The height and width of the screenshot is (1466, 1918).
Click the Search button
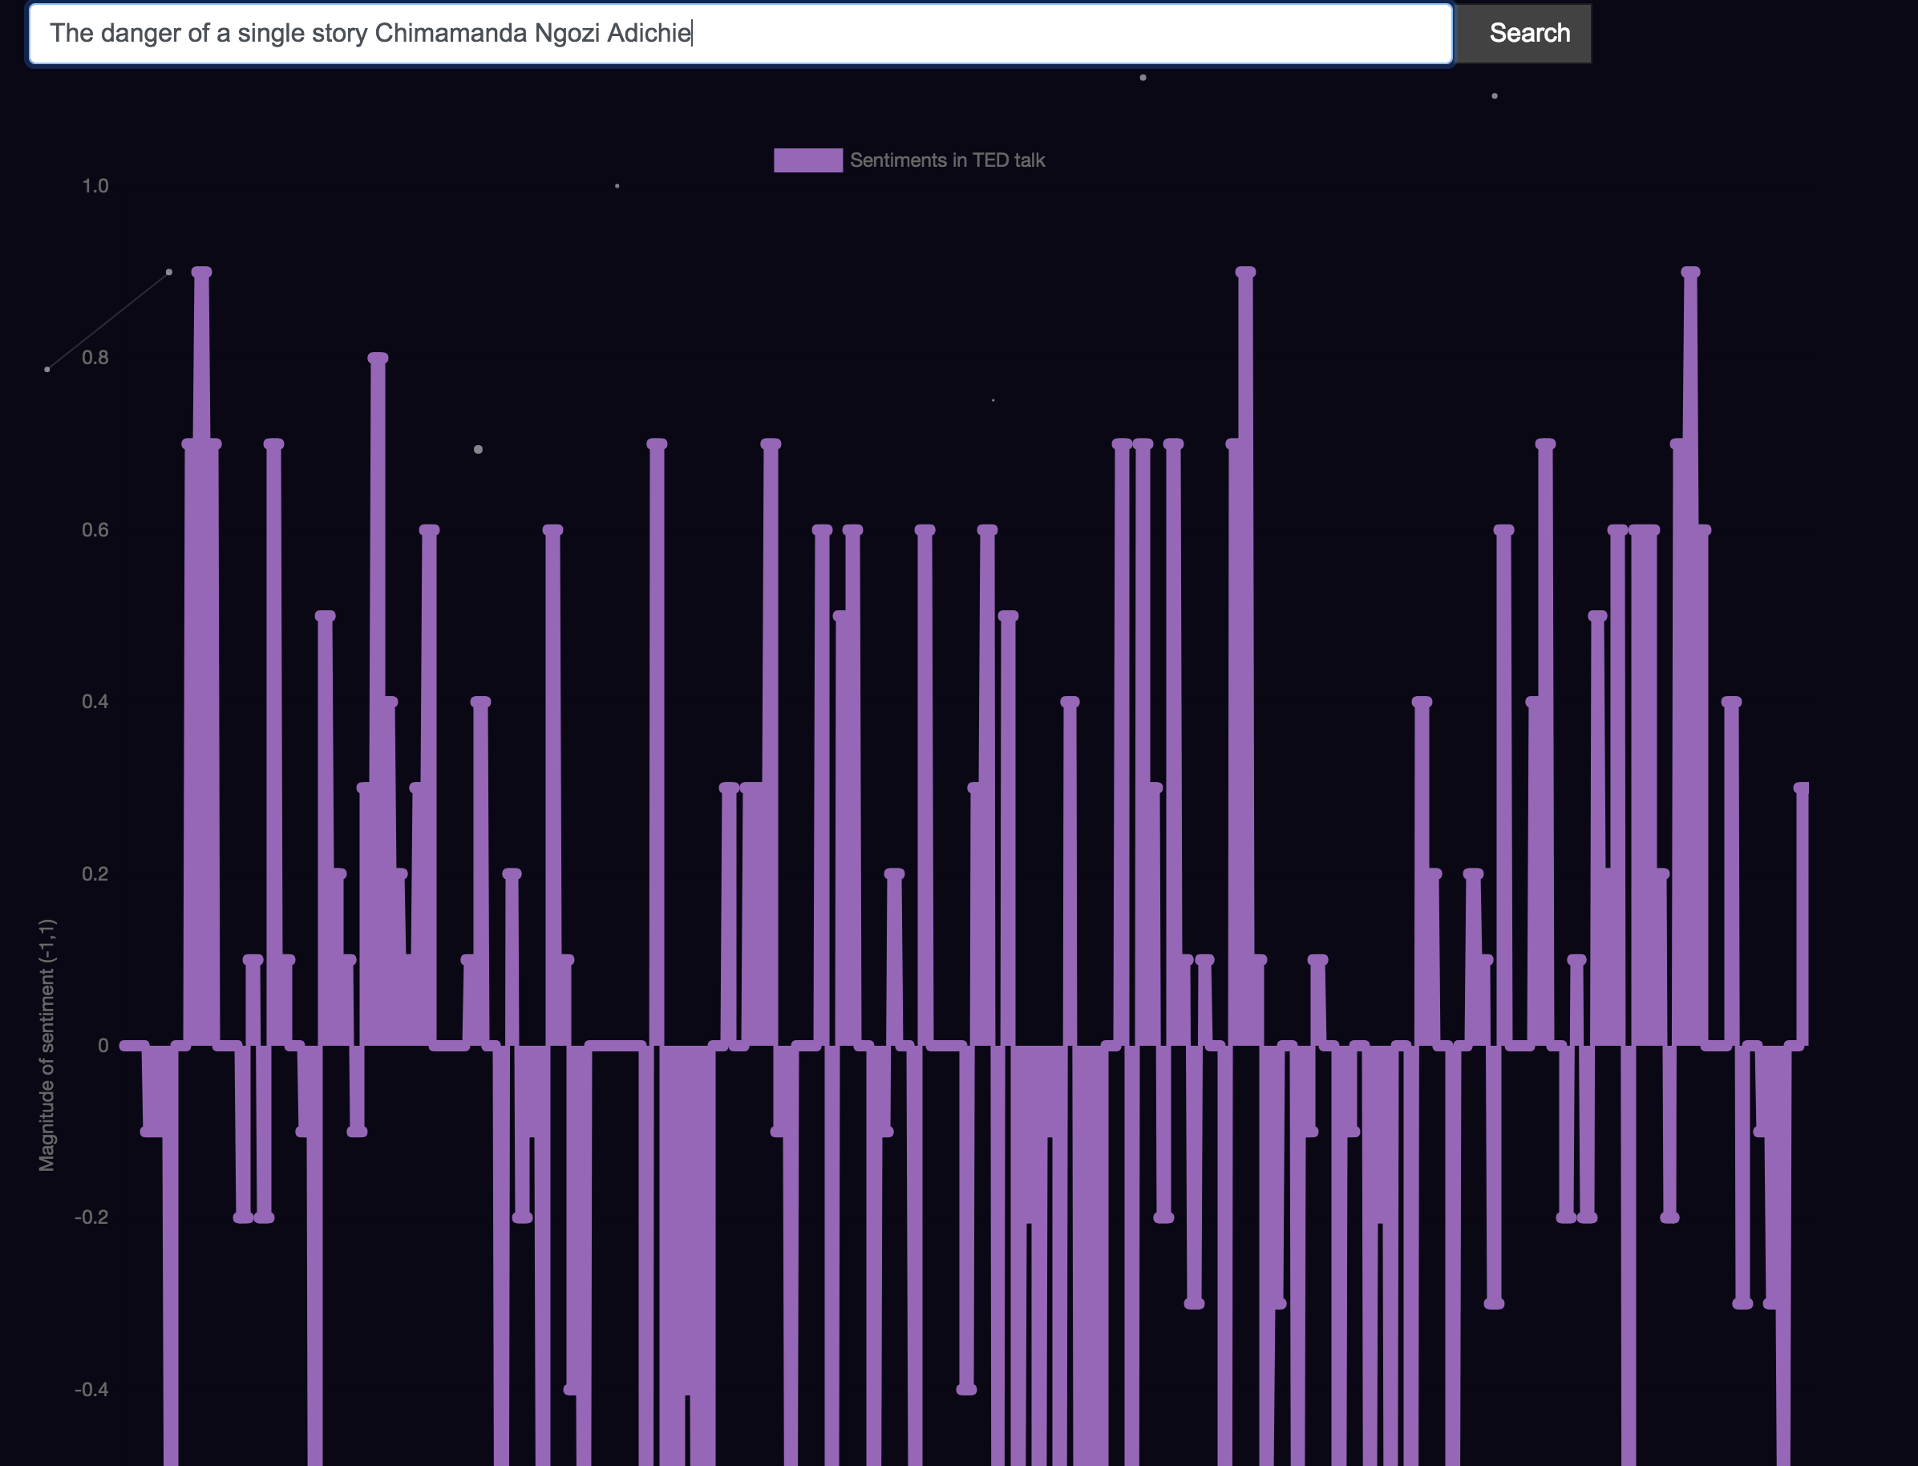[x=1528, y=33]
